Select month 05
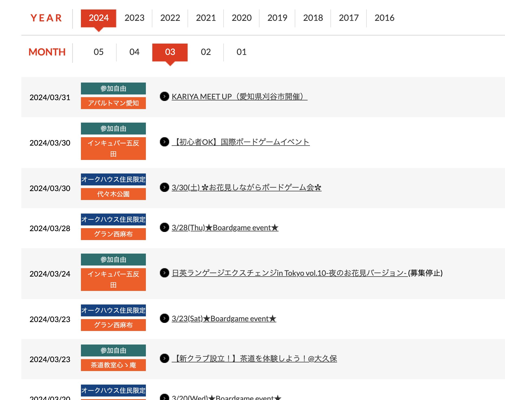 (x=99, y=52)
